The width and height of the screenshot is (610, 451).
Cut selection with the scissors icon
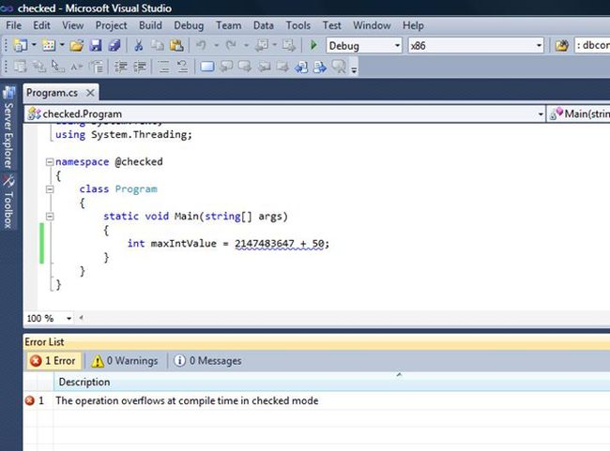click(x=138, y=46)
